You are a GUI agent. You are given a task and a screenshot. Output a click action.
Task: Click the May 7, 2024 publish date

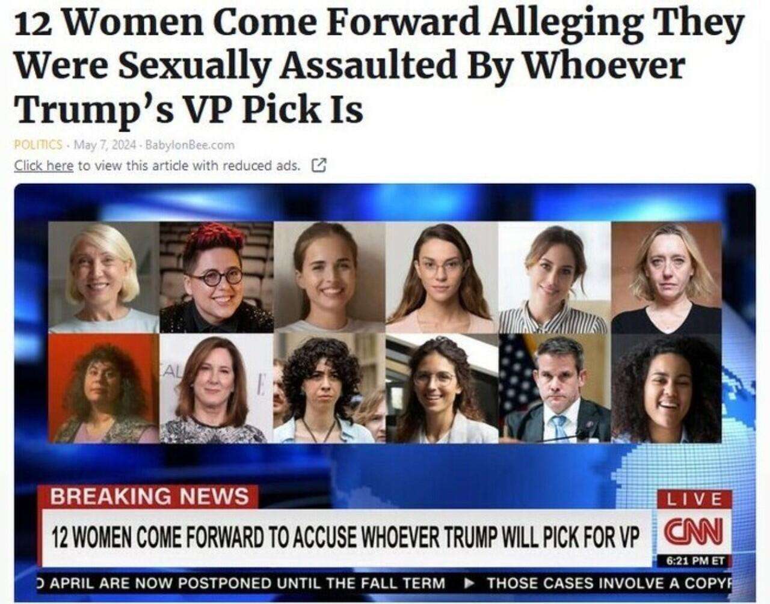coord(107,145)
